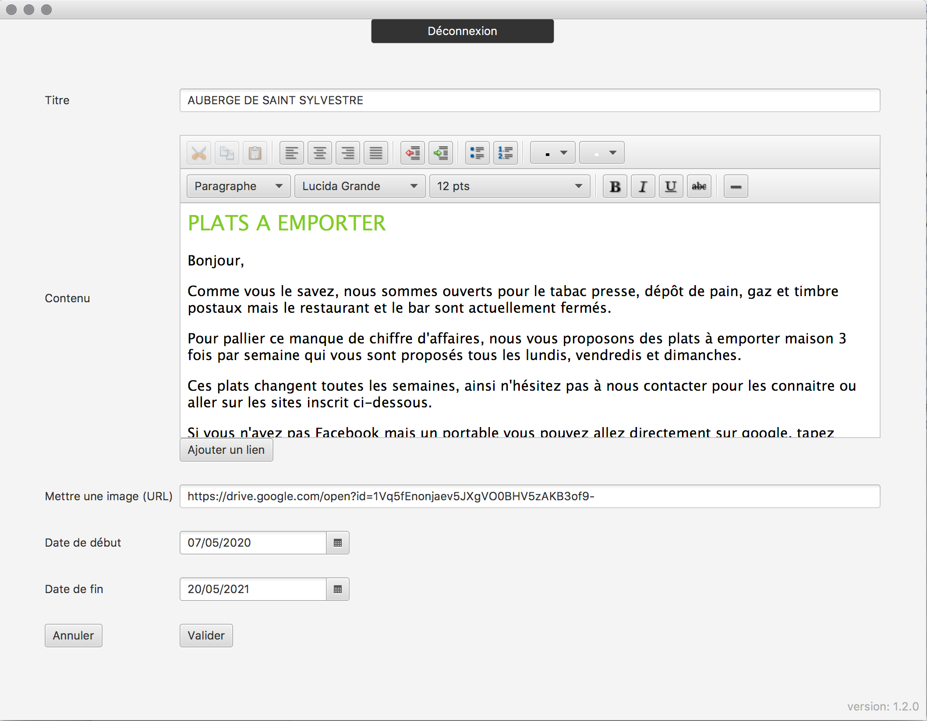This screenshot has height=721, width=927.
Task: Toggle strikethrough formatting
Action: (x=699, y=187)
